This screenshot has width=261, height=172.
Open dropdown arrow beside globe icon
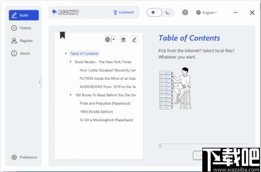(114, 39)
